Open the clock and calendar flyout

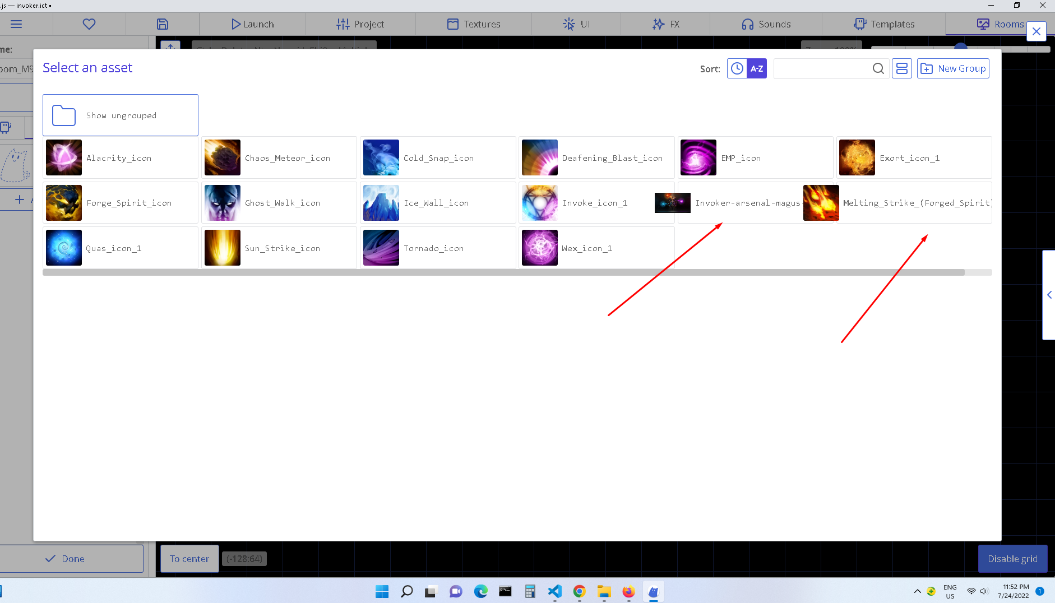click(1014, 591)
